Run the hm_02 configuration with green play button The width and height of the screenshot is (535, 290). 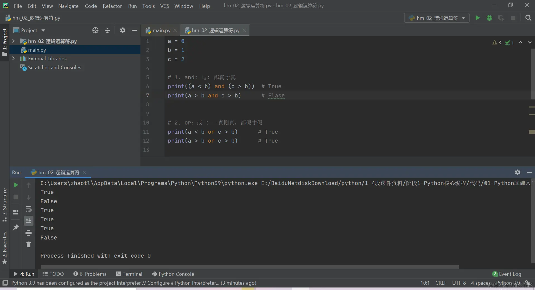point(478,18)
